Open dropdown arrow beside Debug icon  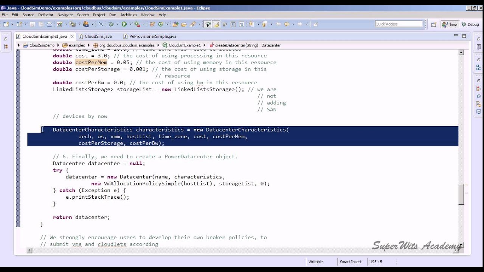point(117,24)
